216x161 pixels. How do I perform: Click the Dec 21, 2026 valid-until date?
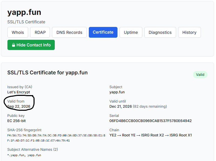(121, 106)
